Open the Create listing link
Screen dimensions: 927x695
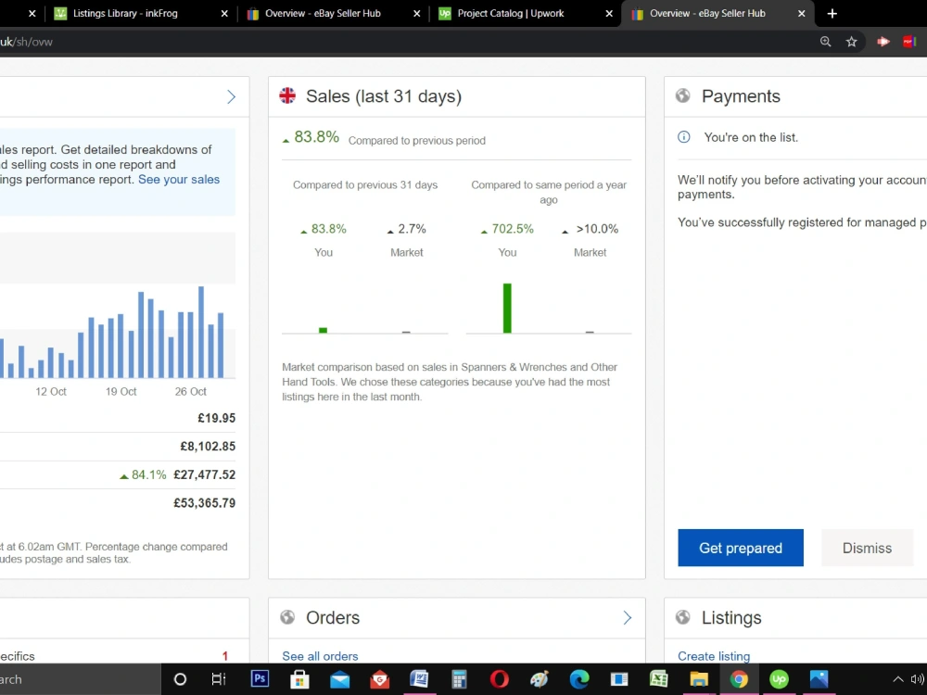714,656
